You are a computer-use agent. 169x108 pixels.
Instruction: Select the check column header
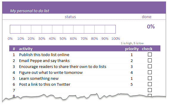tap(147, 49)
